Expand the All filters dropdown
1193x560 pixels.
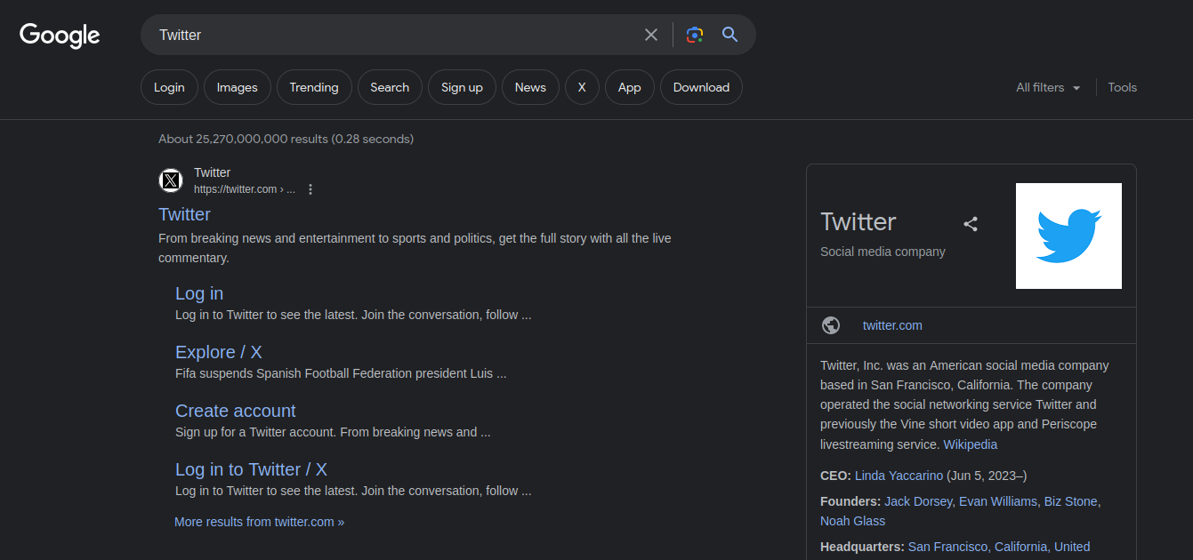(x=1048, y=87)
